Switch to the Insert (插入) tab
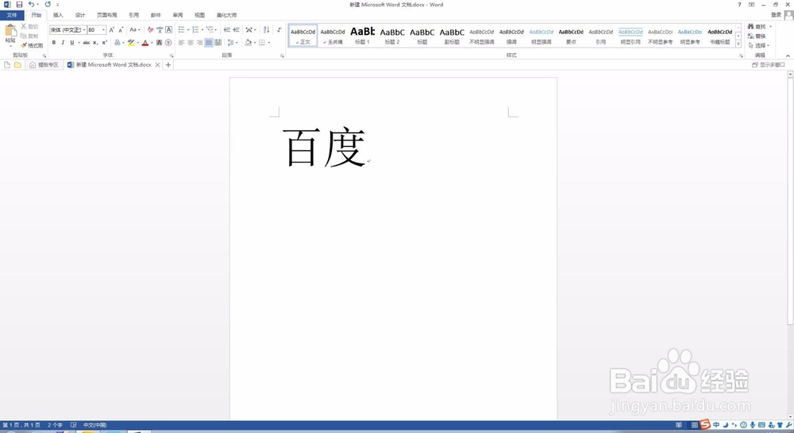Image resolution: width=794 pixels, height=433 pixels. (58, 15)
